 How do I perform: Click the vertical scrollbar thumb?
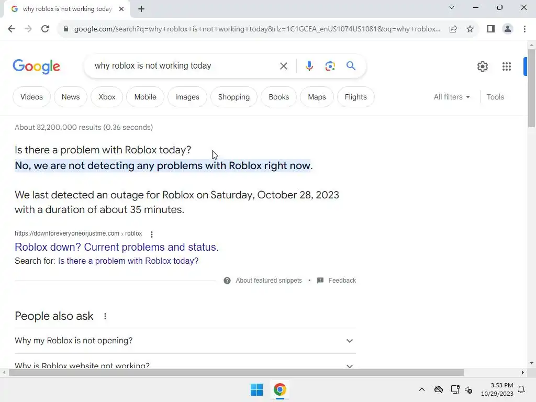click(x=531, y=88)
